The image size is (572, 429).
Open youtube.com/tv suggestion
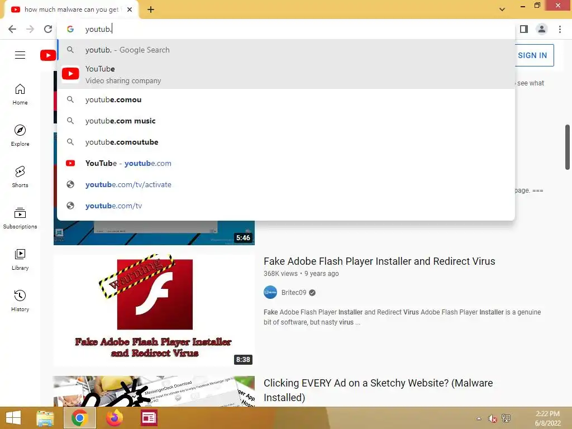point(286,206)
